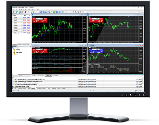
Task: Click the AutoTrading toolbar button
Action: click(28, 12)
